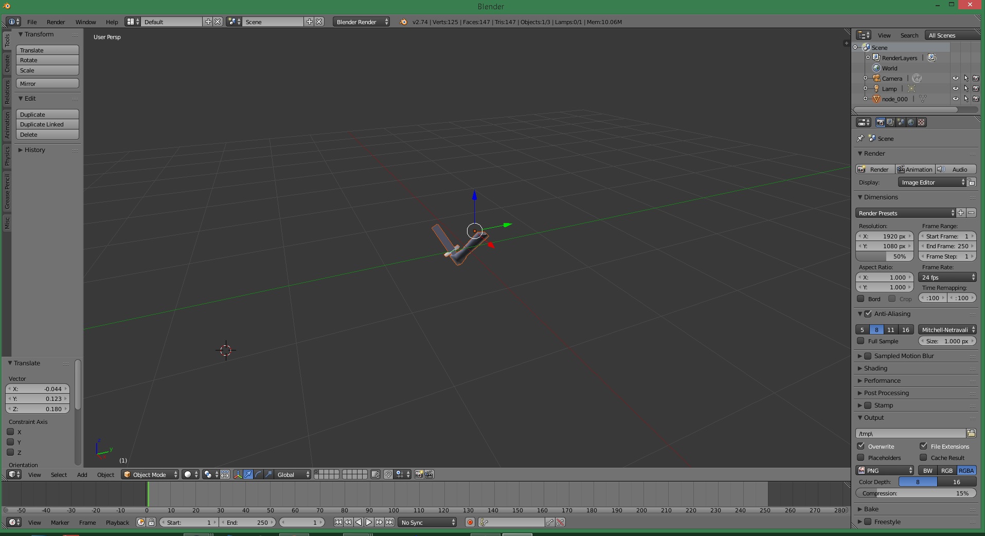Click the World properties tab icon
985x536 pixels.
(911, 122)
